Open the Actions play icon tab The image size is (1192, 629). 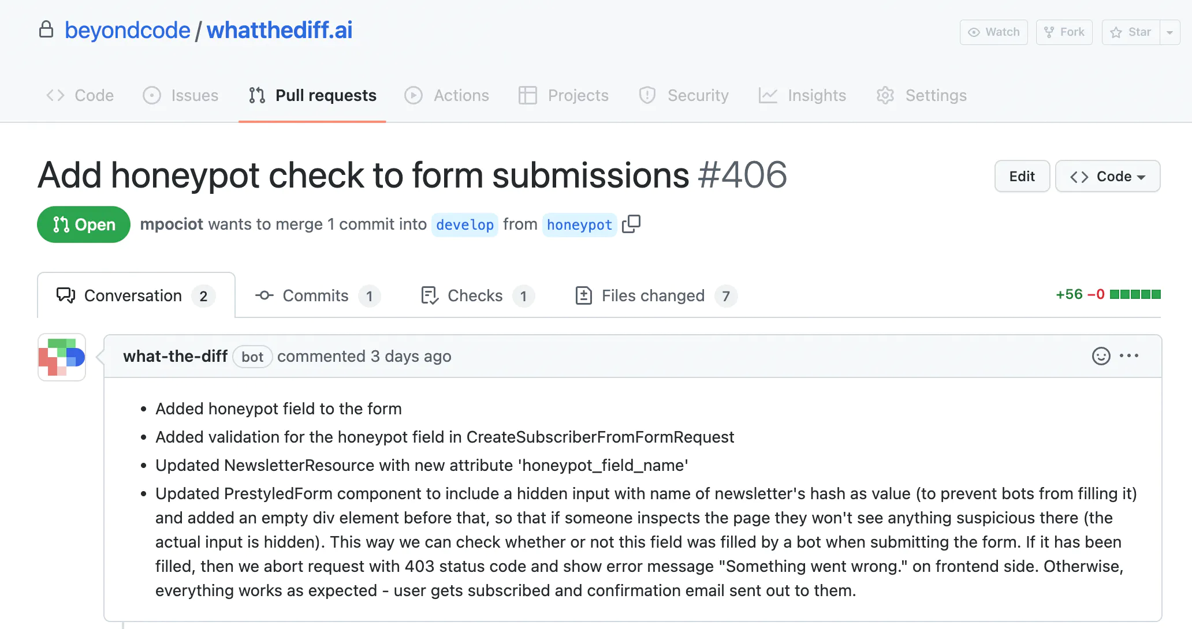tap(446, 95)
